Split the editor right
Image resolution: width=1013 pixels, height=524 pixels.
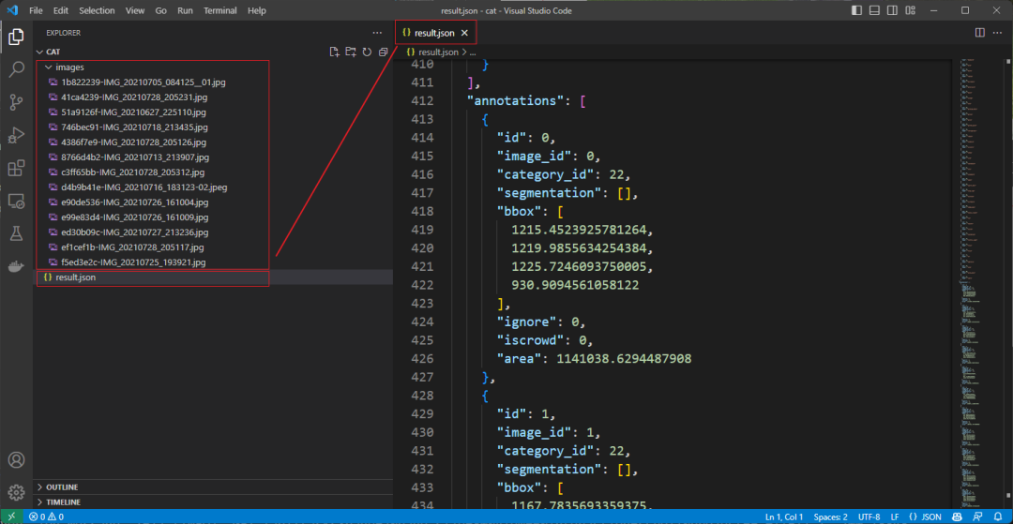point(980,32)
